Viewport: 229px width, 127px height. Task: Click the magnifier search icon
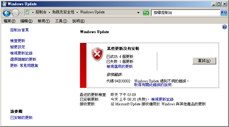[x=224, y=13]
